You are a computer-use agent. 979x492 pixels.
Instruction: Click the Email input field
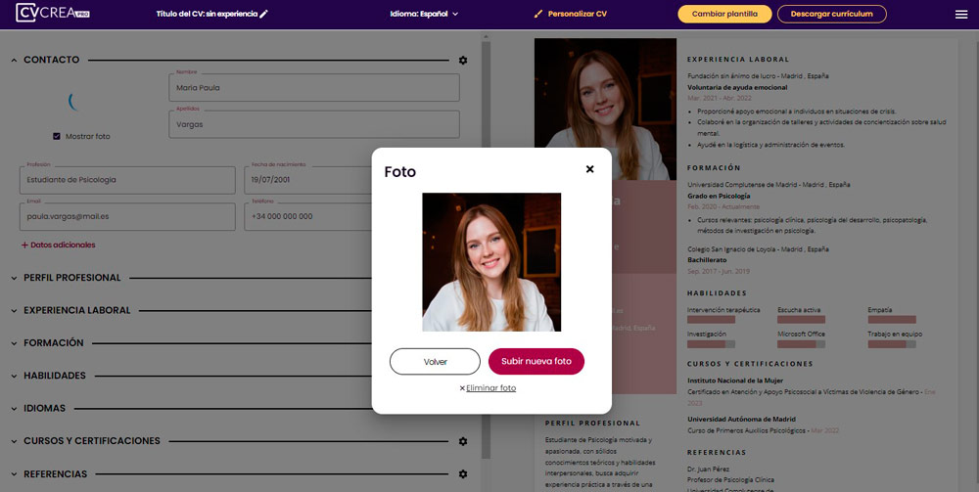click(127, 216)
